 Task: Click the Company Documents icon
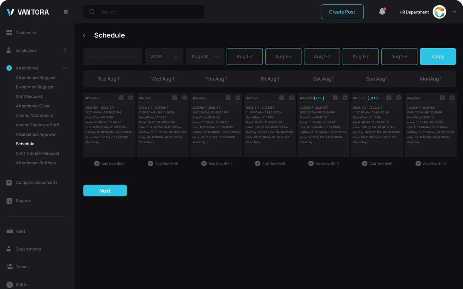9,183
